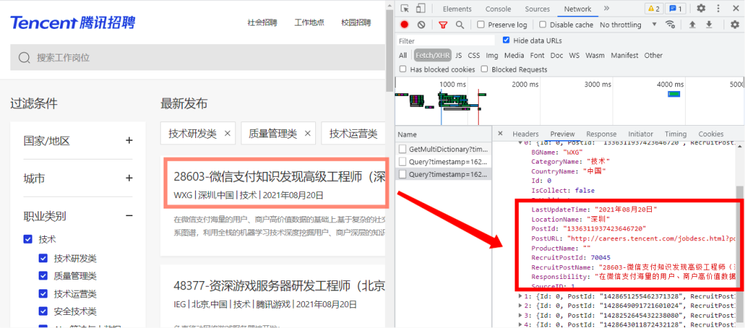Viewport: 745px width, 328px height.
Task: Expand JSON entry 2 in the preview
Action: pyautogui.click(x=520, y=306)
